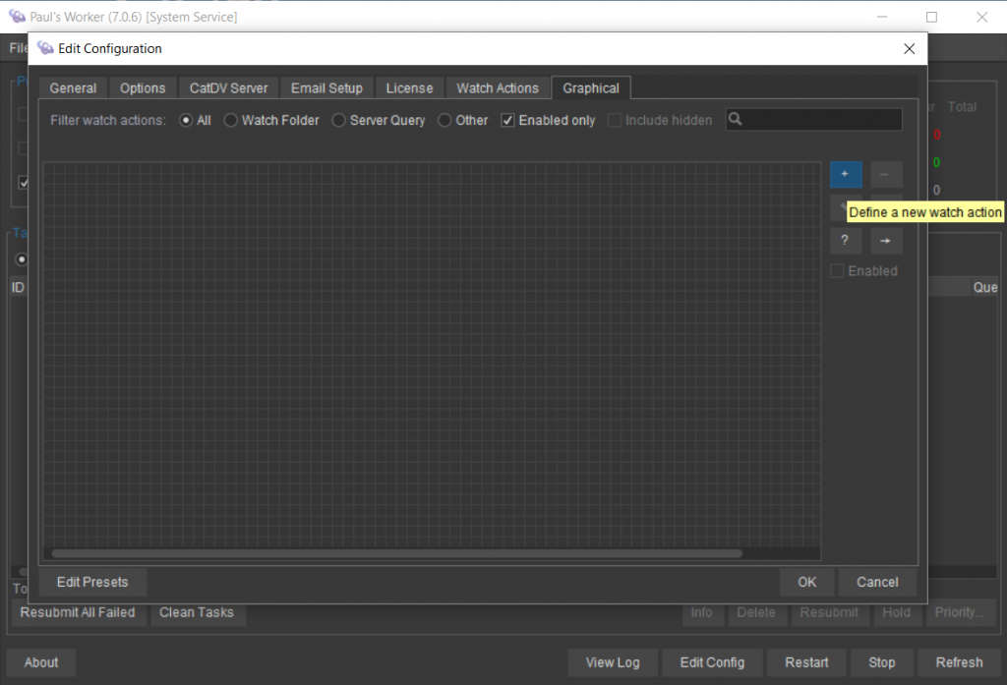Switch to the Watch Actions tab
1007x685 pixels.
tap(497, 87)
